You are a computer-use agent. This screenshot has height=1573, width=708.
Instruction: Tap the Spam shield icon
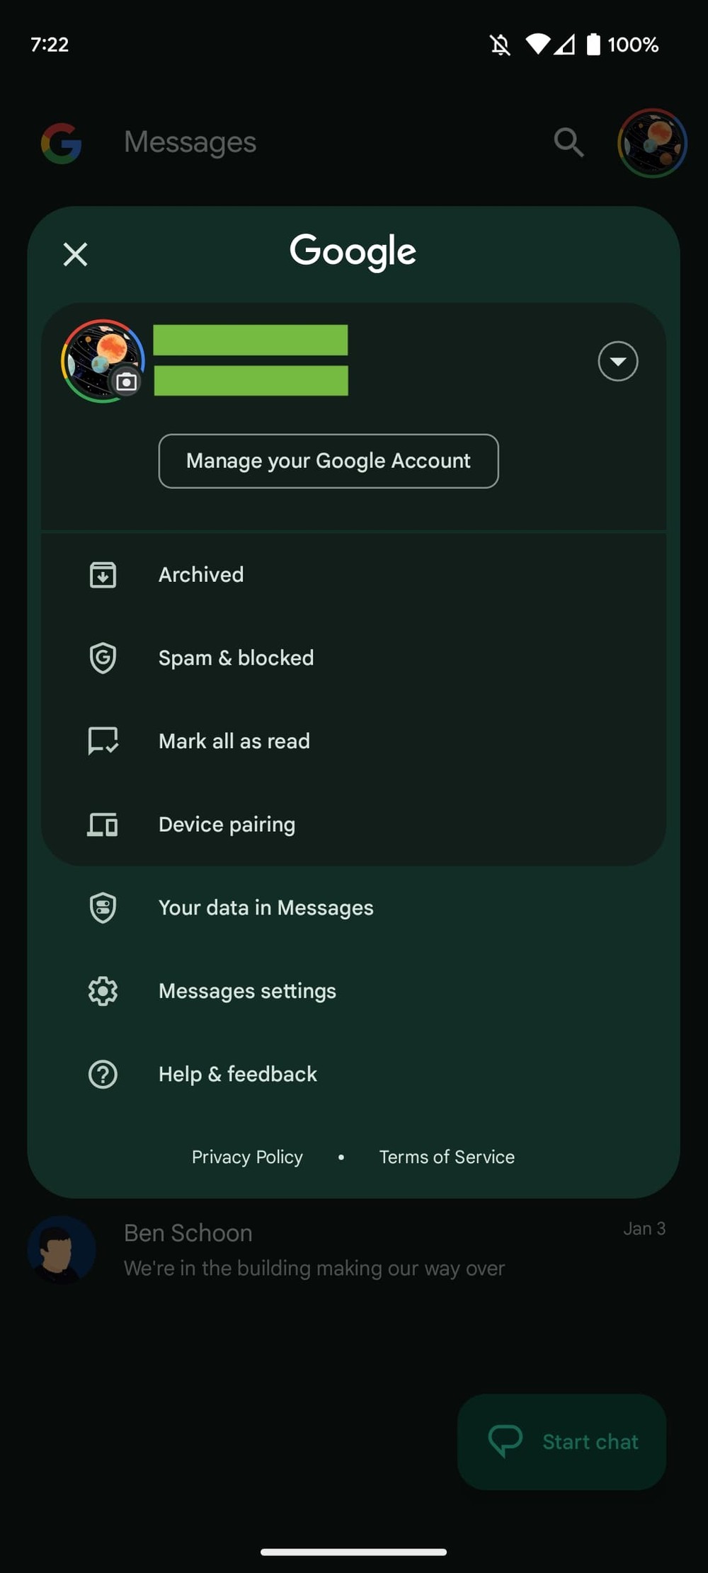tap(103, 658)
